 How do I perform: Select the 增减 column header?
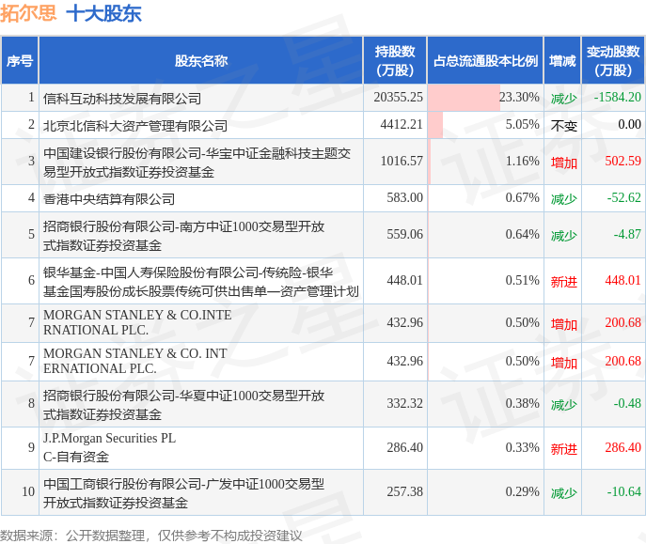pos(562,61)
